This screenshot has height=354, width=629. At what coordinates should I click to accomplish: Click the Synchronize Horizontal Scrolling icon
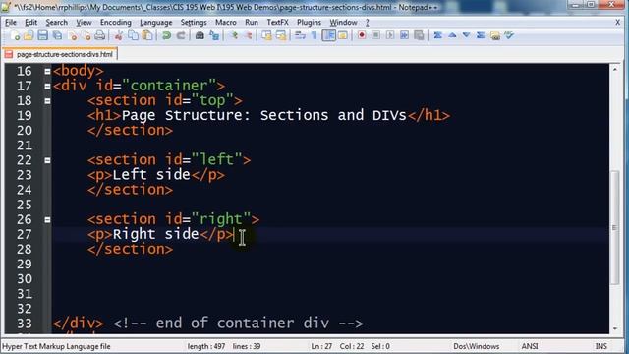pyautogui.click(x=281, y=36)
